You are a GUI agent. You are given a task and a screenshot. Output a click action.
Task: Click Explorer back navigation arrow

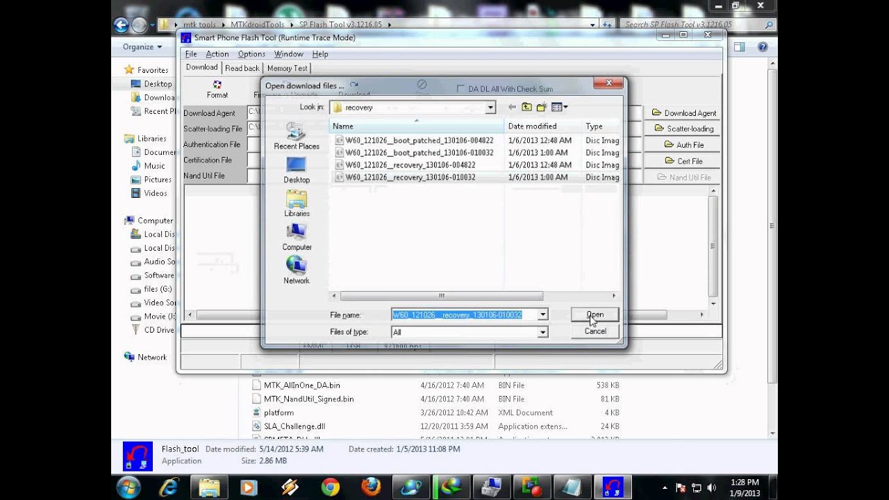click(x=122, y=25)
